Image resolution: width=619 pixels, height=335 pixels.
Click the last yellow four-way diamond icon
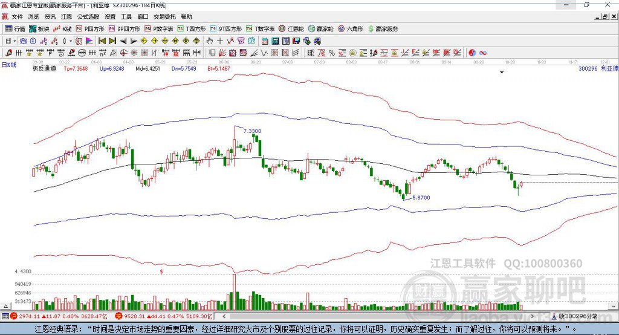point(196,41)
